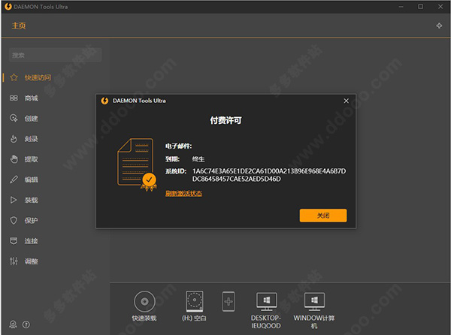This screenshot has width=451, height=335.
Task: Maximize the DAEMON Tools Ultra window
Action: click(x=420, y=6)
